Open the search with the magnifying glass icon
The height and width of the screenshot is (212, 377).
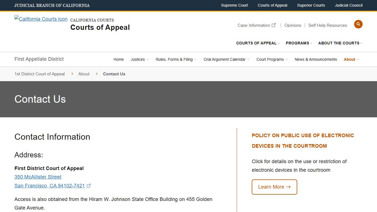(358, 24)
